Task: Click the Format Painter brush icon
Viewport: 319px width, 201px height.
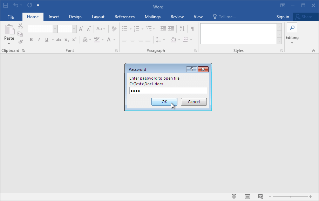Action: (x=20, y=42)
